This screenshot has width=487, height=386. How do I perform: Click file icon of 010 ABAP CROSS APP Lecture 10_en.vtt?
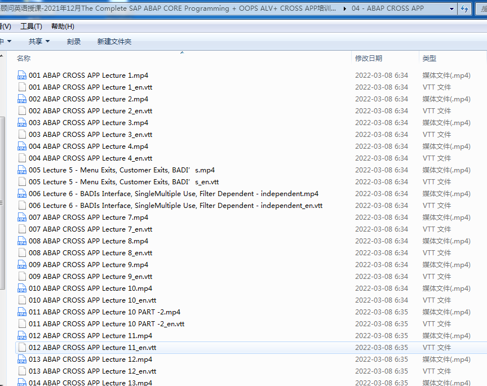point(22,300)
